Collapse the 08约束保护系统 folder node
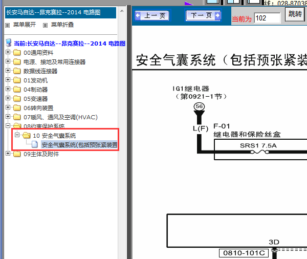The height and width of the screenshot is (259, 307). (x=8, y=126)
